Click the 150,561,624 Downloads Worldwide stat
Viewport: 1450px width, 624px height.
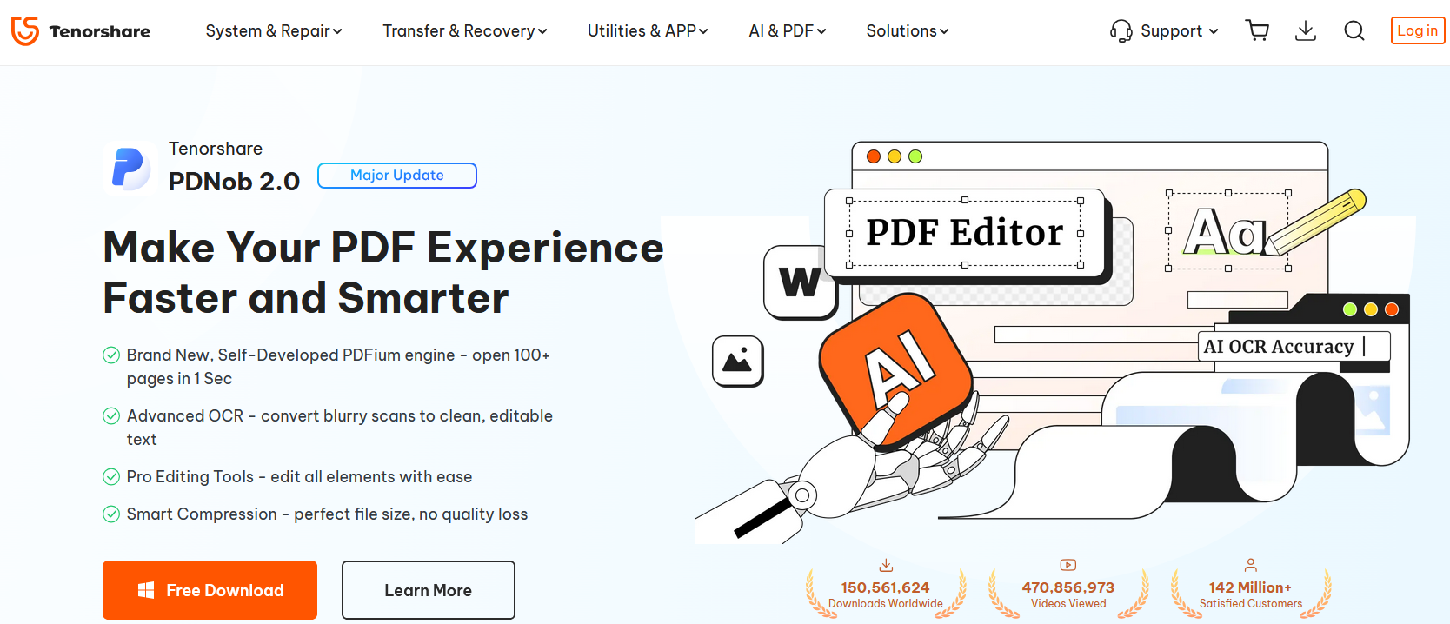point(886,594)
